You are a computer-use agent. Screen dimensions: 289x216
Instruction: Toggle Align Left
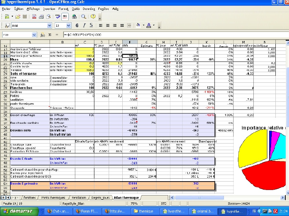click(x=101, y=26)
